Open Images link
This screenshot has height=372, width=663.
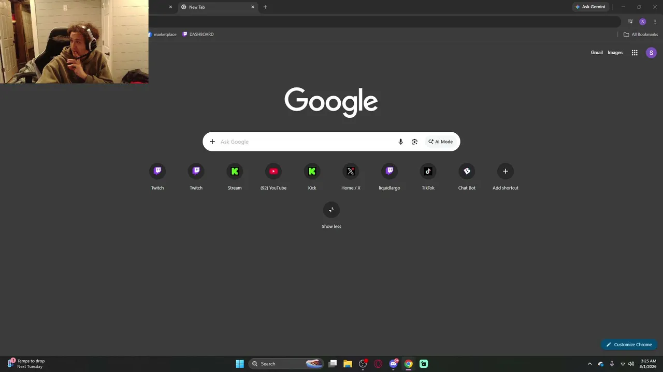615,53
